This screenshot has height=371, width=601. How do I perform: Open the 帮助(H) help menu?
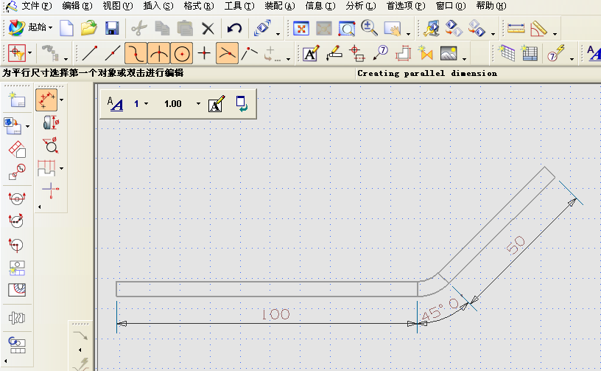491,6
